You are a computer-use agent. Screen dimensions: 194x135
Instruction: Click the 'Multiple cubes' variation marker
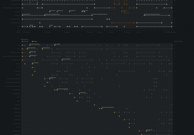pyautogui.click(x=30, y=52)
